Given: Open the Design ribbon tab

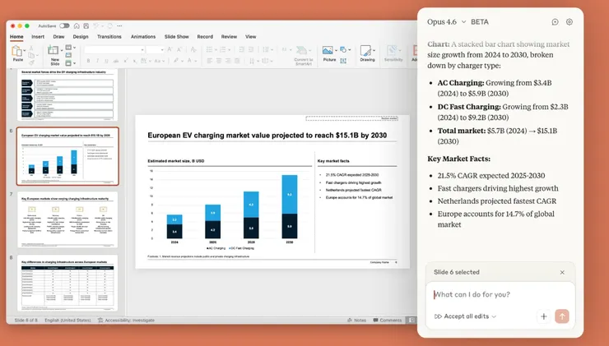Looking at the screenshot, I should coord(81,36).
